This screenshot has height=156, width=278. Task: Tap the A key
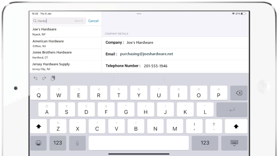coord(47,110)
